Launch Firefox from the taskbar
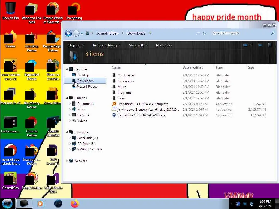This screenshot has width=279, height=209. 75,204
